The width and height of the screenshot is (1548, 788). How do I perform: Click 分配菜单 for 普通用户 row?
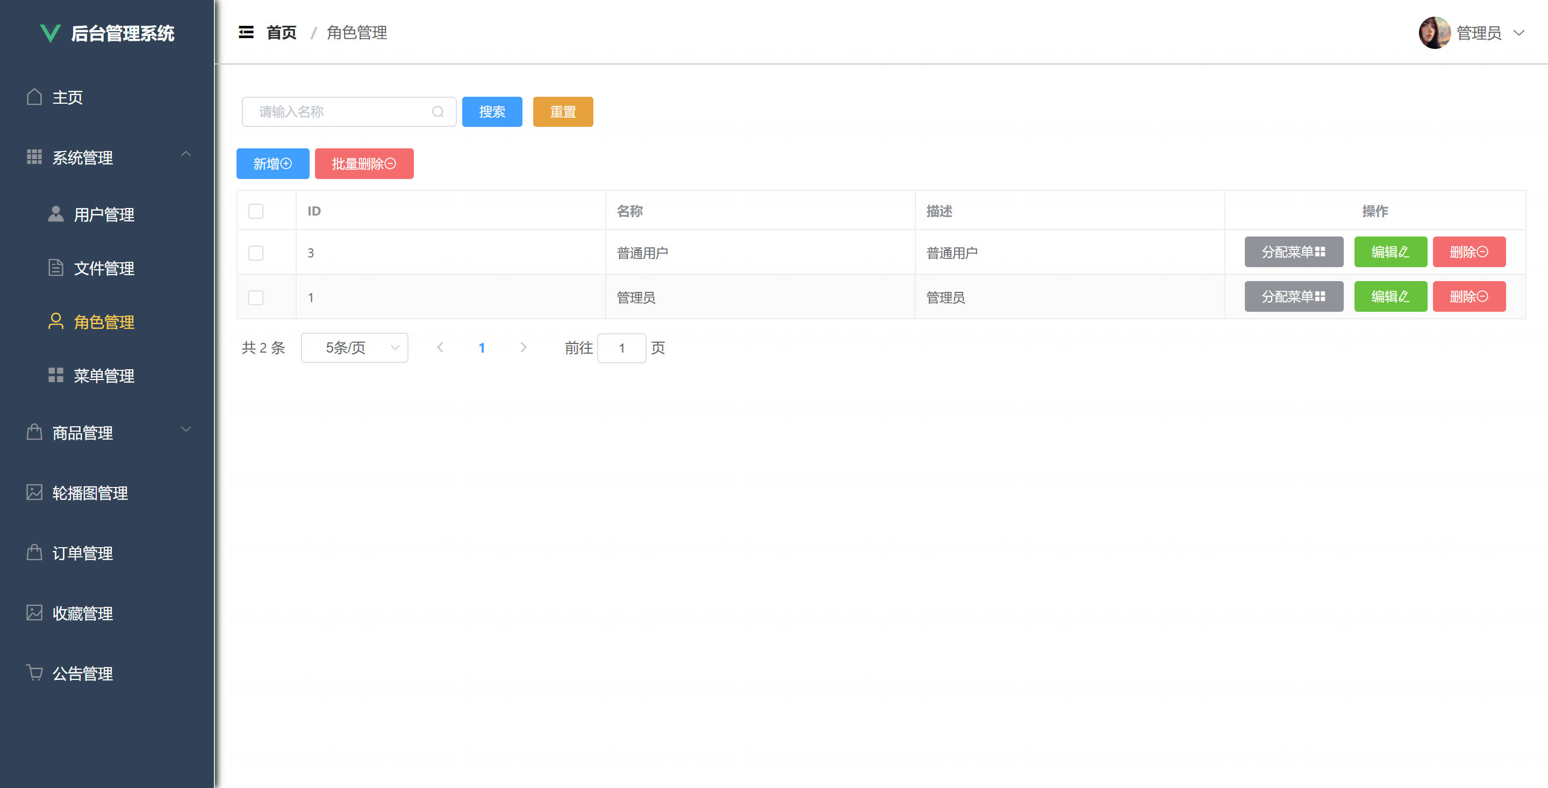coord(1294,252)
